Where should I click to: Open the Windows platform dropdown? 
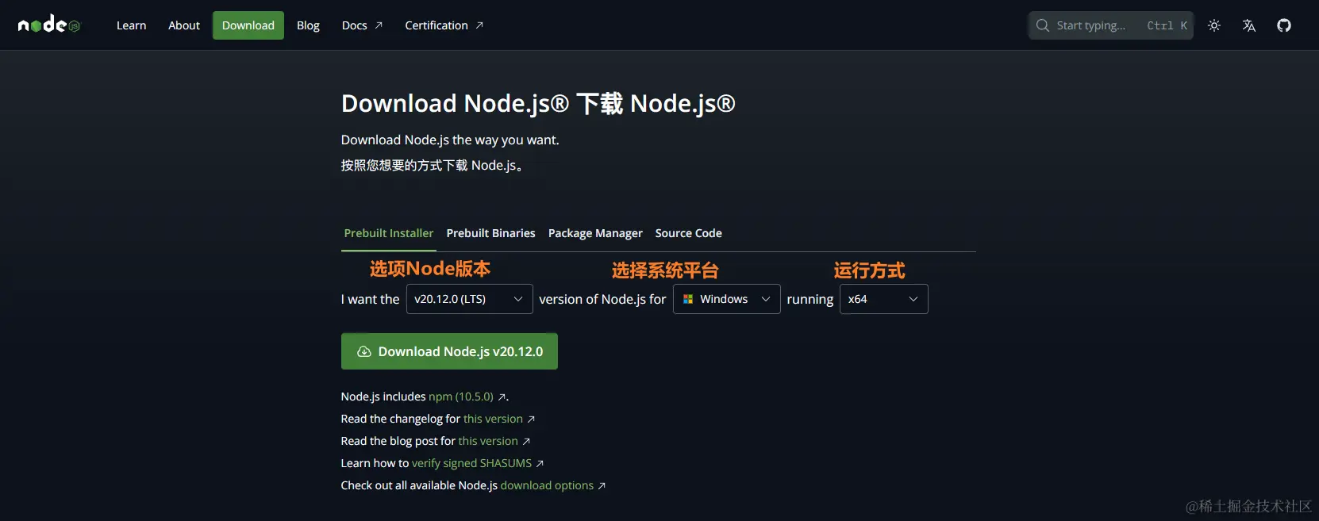pyautogui.click(x=726, y=299)
